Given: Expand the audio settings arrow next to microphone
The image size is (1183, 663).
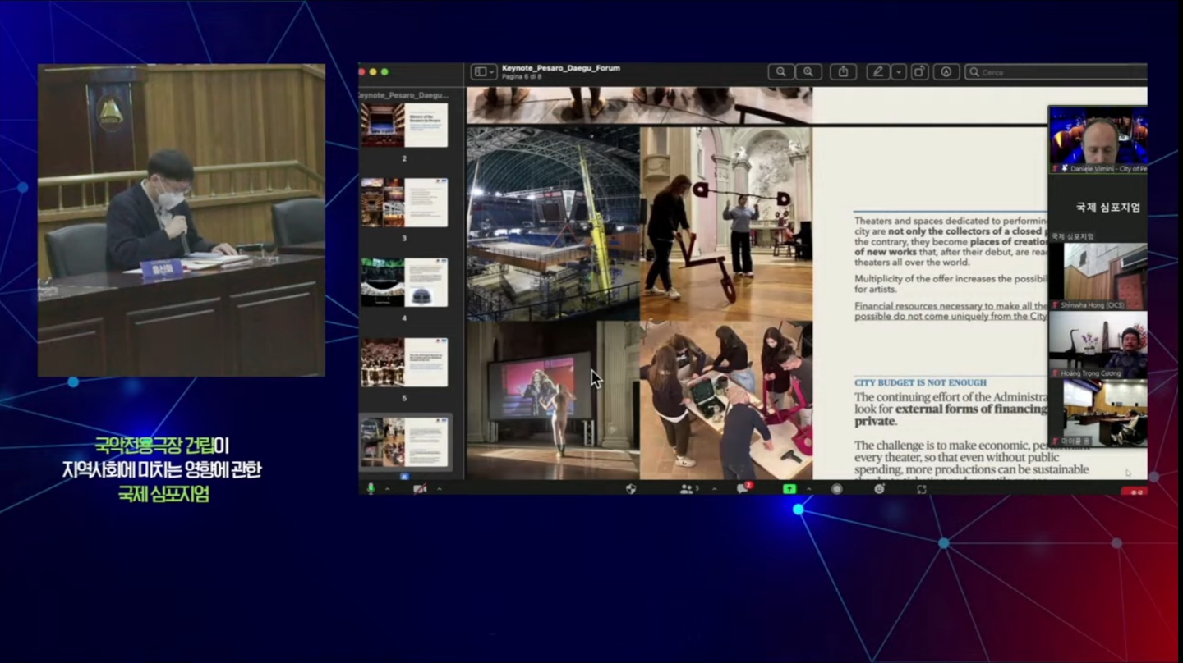Looking at the screenshot, I should [387, 489].
